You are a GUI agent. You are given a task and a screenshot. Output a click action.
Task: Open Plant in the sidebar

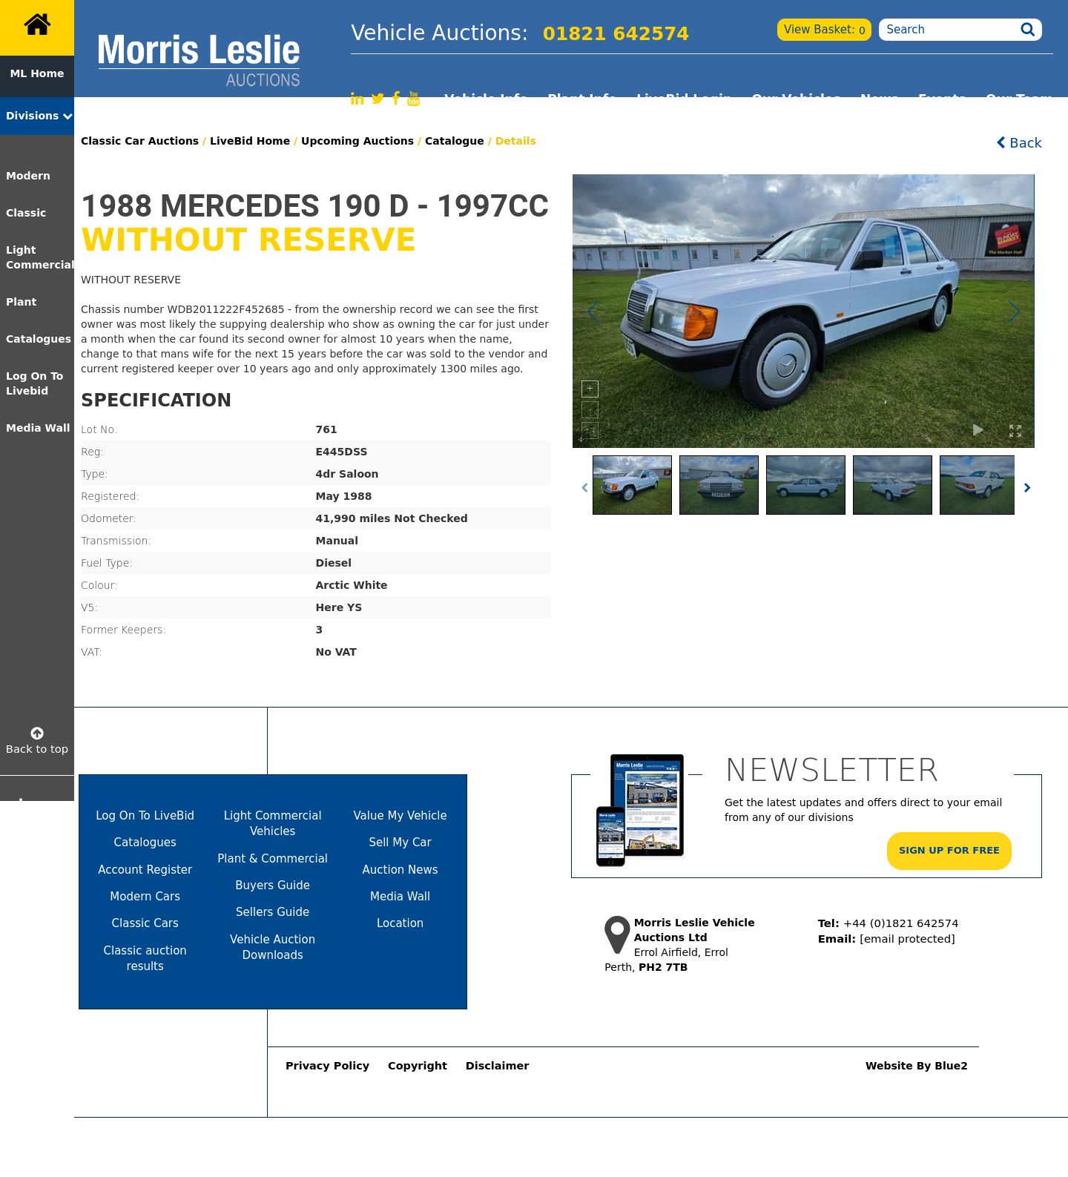click(x=21, y=302)
